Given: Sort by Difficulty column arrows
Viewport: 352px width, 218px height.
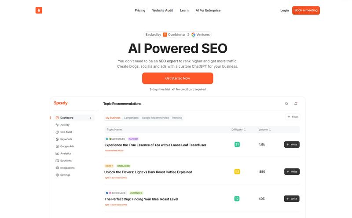Looking at the screenshot, I should click(x=245, y=130).
